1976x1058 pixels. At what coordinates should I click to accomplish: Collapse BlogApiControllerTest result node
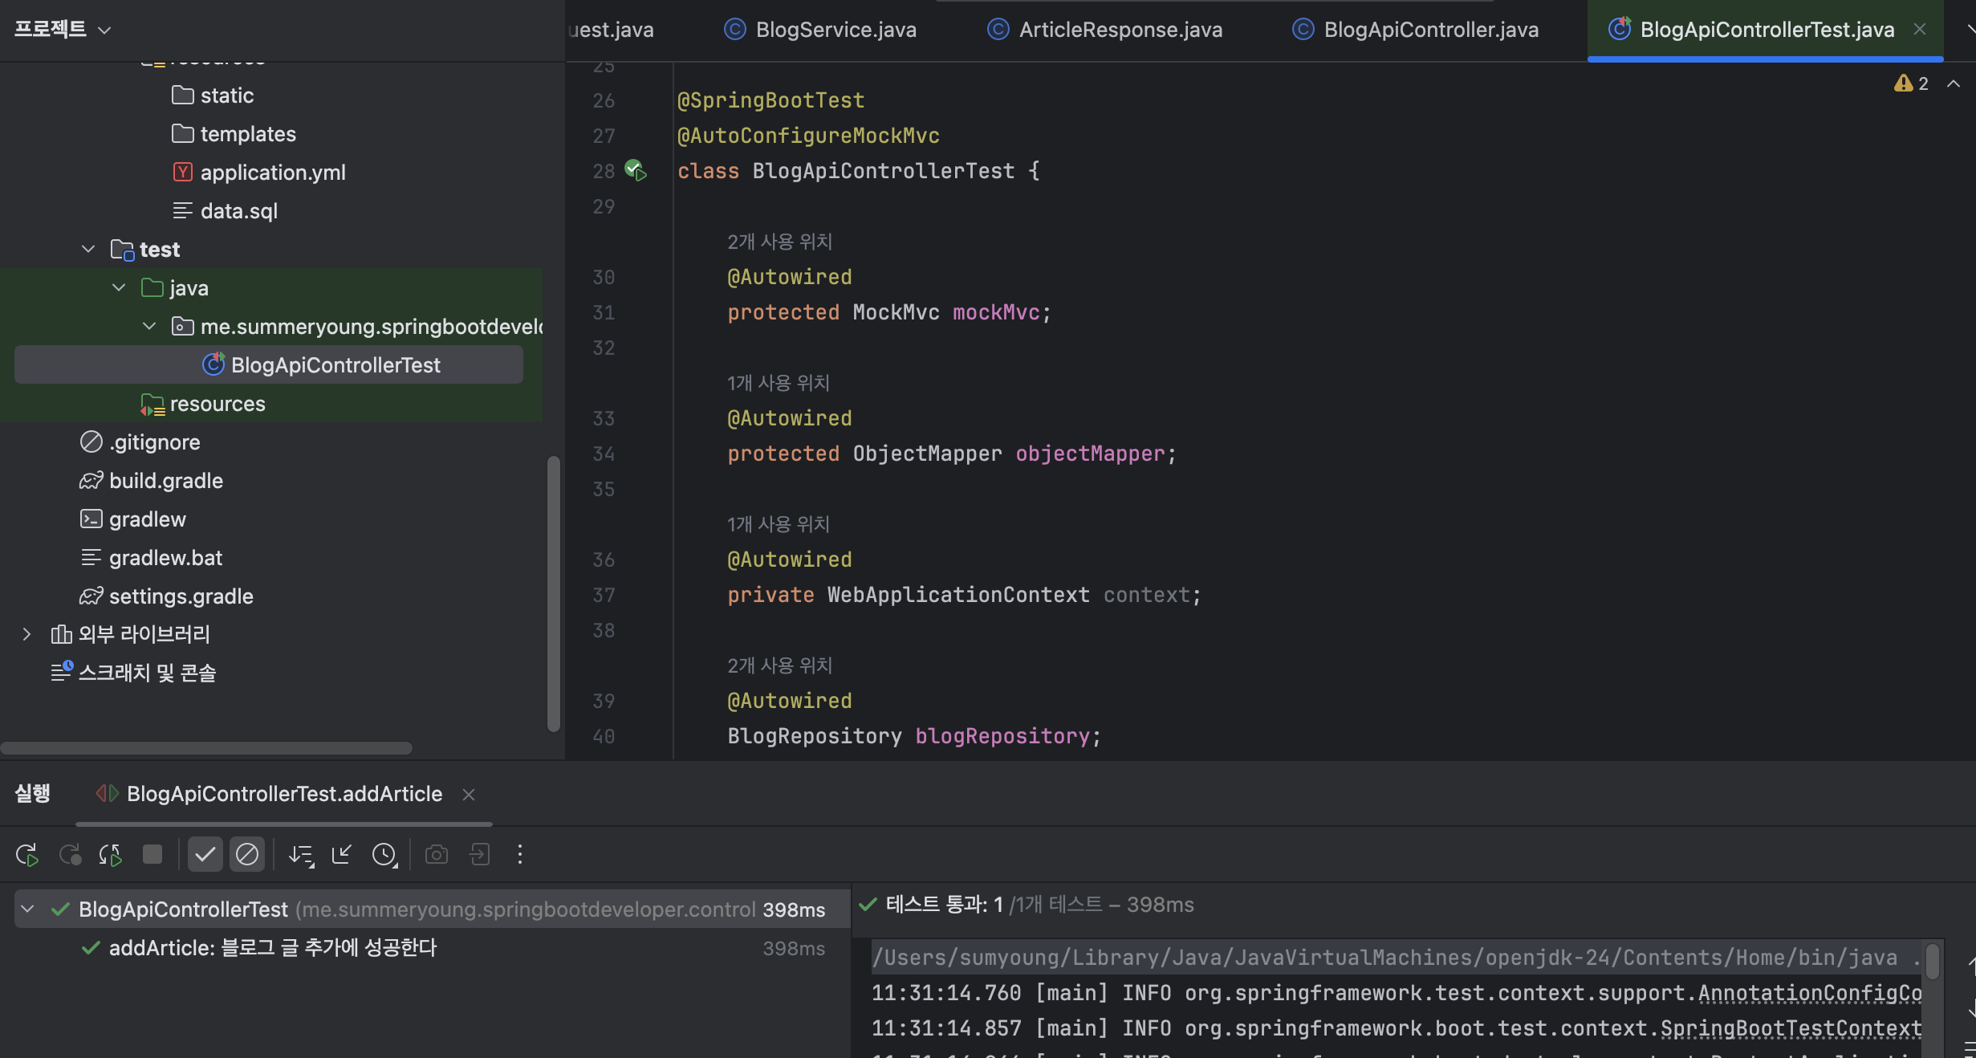tap(28, 909)
